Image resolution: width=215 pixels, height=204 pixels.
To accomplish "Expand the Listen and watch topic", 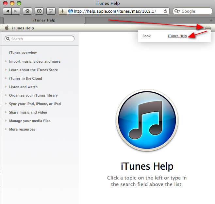I will click(x=6, y=87).
